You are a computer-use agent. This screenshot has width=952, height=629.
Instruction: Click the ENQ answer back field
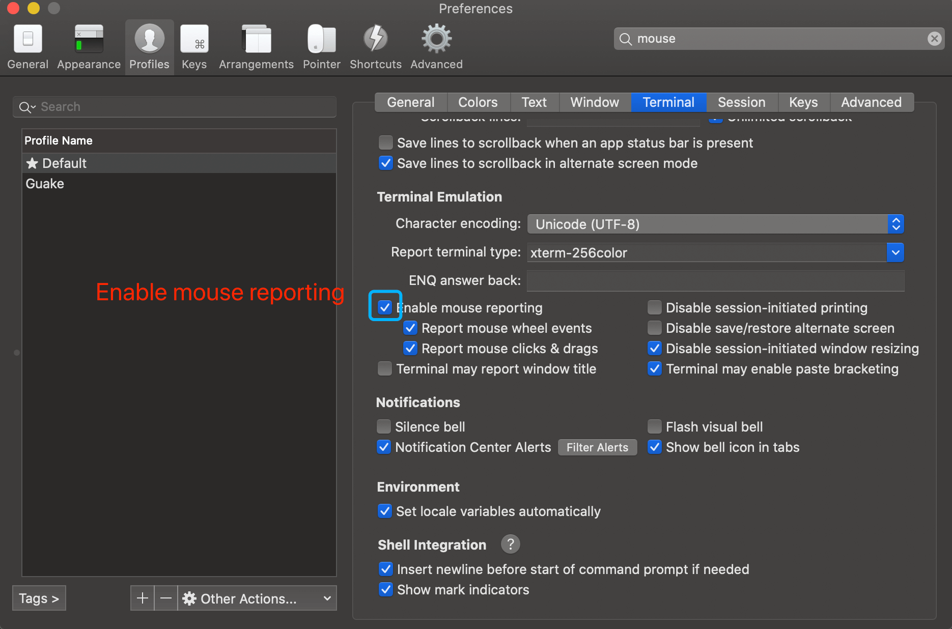[x=715, y=281]
